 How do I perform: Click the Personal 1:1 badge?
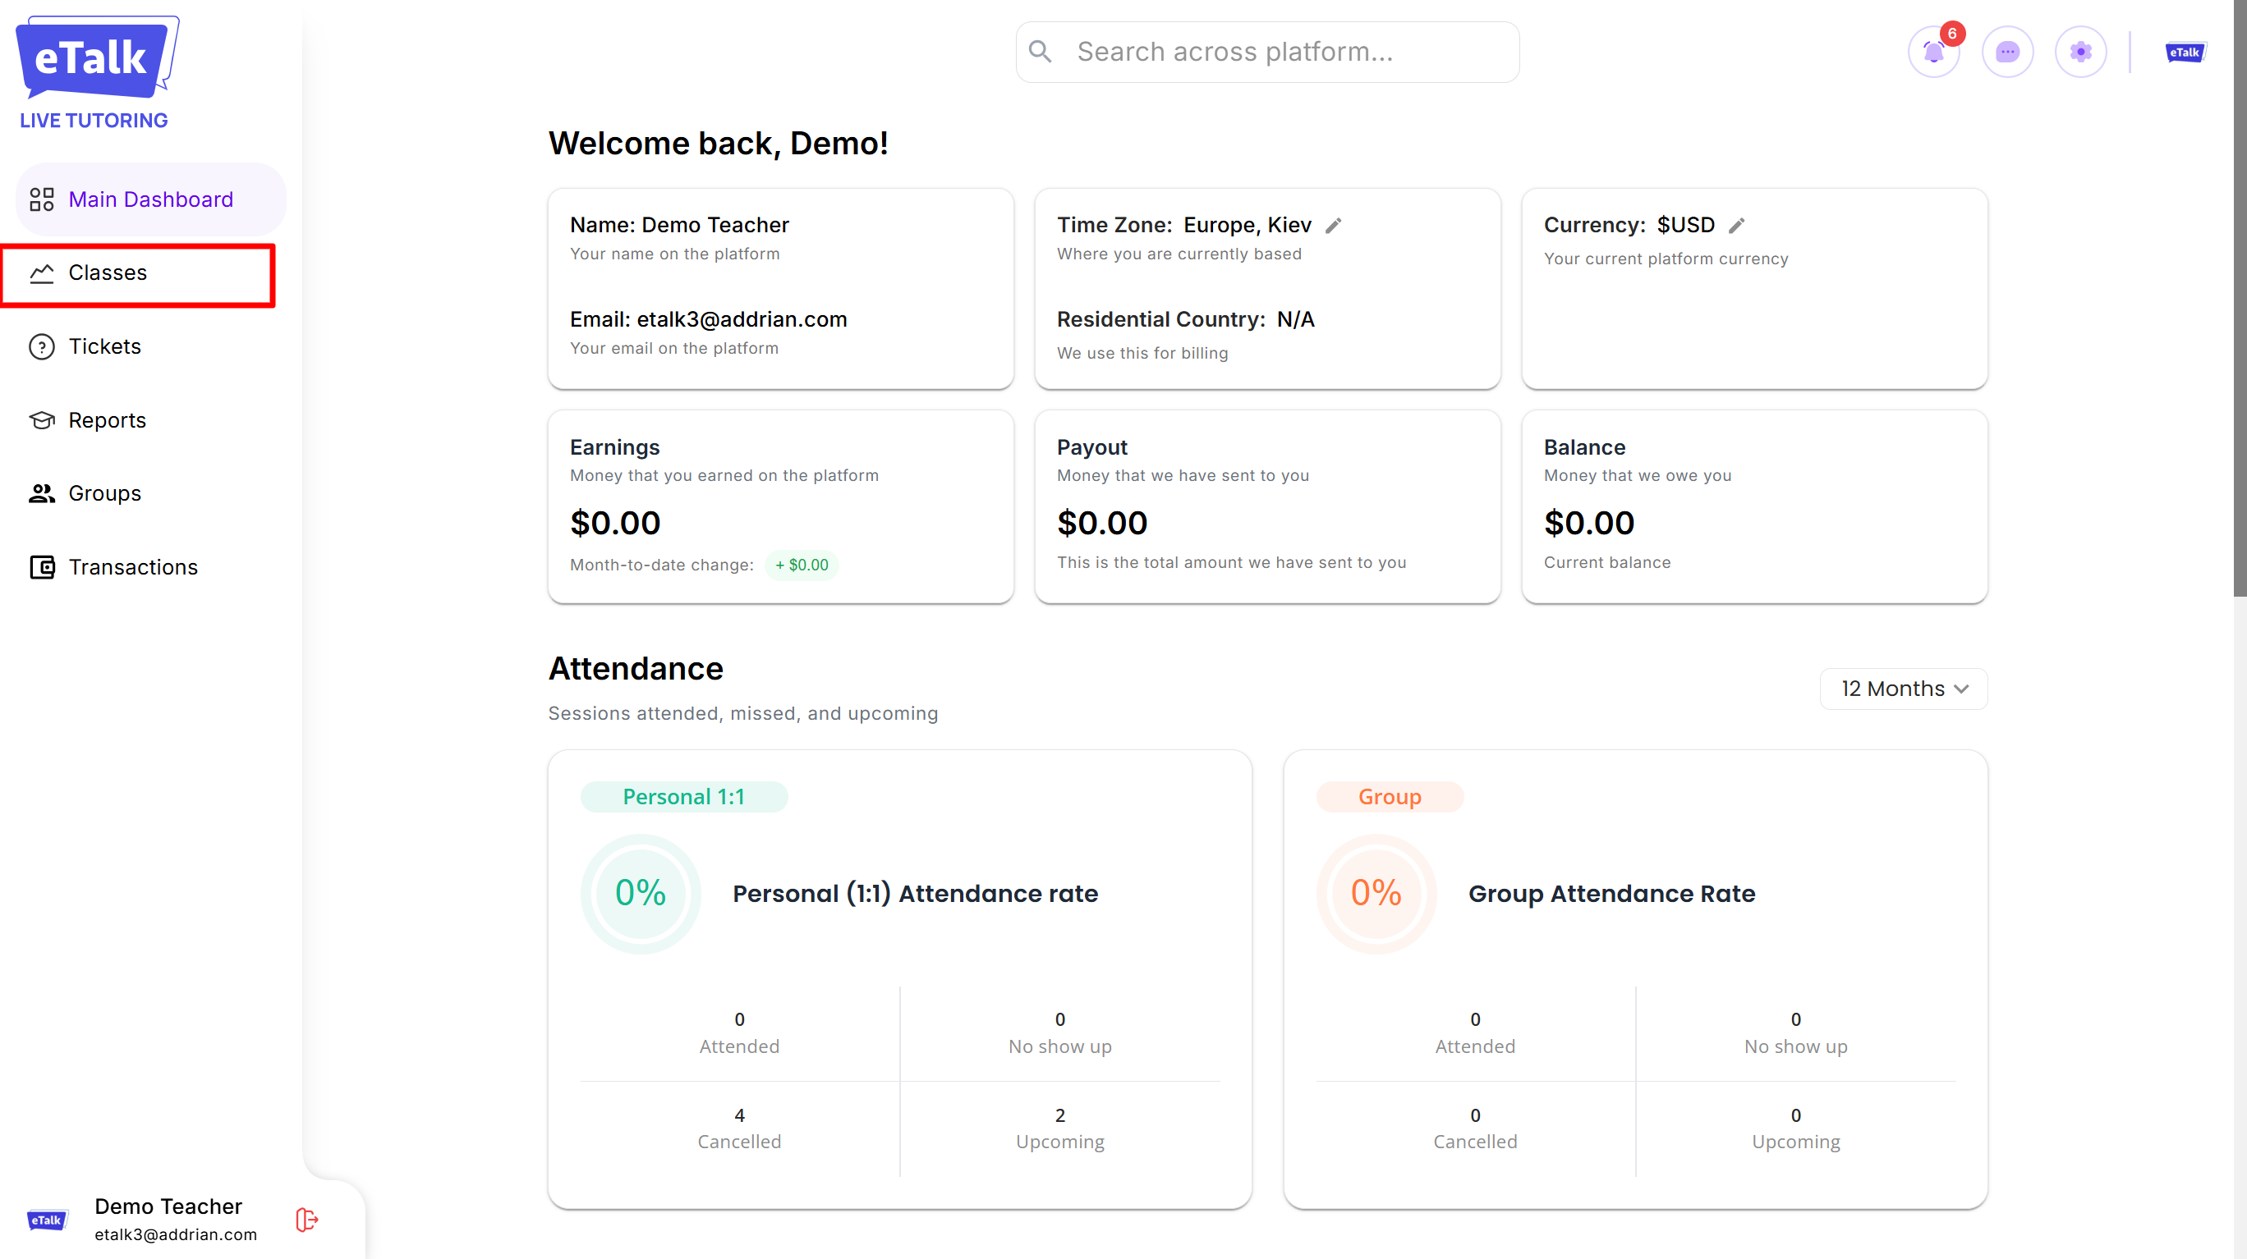(x=683, y=797)
